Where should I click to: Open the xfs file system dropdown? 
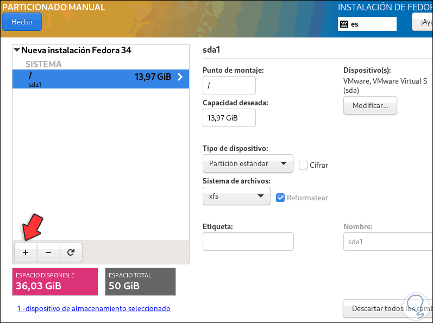(236, 196)
